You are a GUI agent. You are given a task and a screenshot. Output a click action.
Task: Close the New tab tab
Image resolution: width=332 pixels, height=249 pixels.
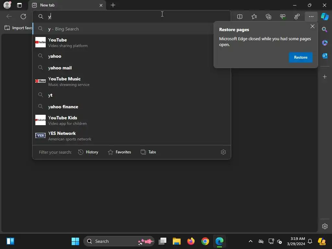pos(101,5)
